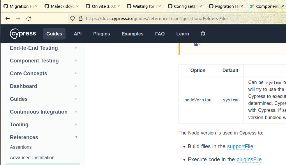The image size is (286, 165).
Task: Click the browser Forward arrow
Action: (18, 18)
